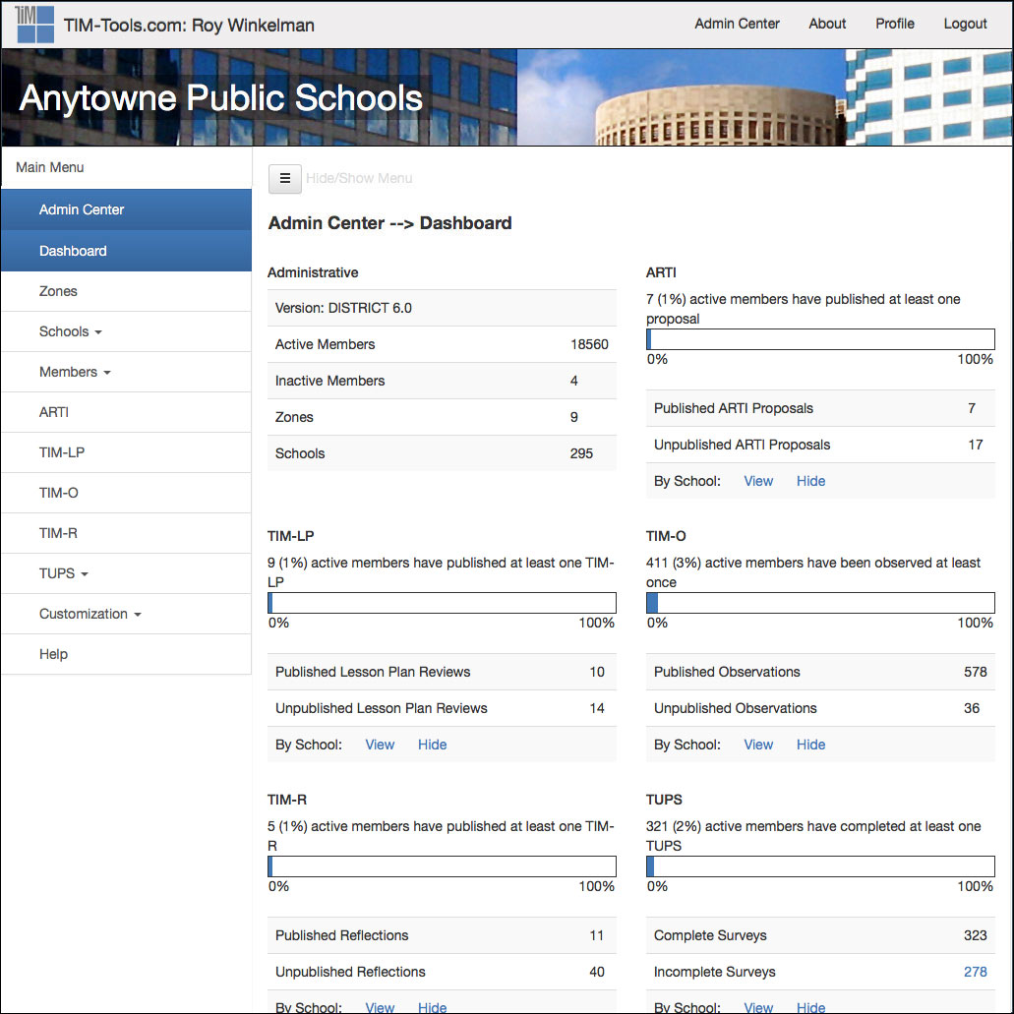Expand the Members dropdown in sidebar
Screen dimensions: 1014x1014
click(126, 372)
